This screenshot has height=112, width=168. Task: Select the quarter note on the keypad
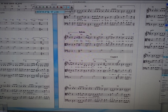[167, 15]
